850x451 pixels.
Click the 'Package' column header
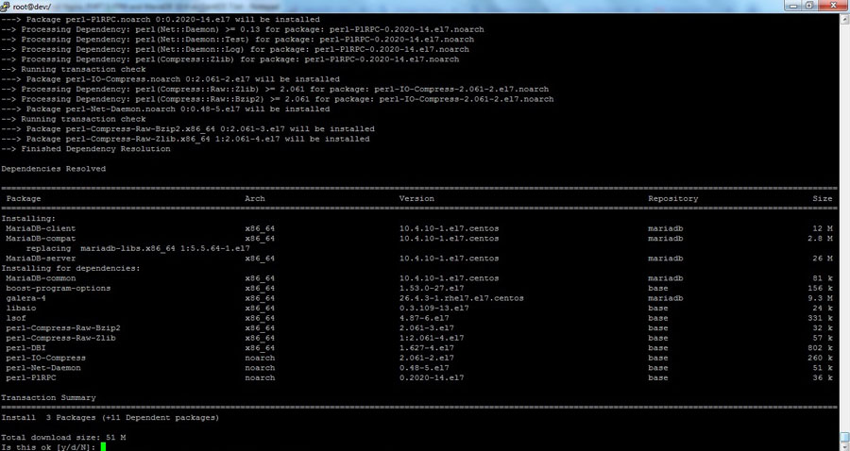pos(24,199)
